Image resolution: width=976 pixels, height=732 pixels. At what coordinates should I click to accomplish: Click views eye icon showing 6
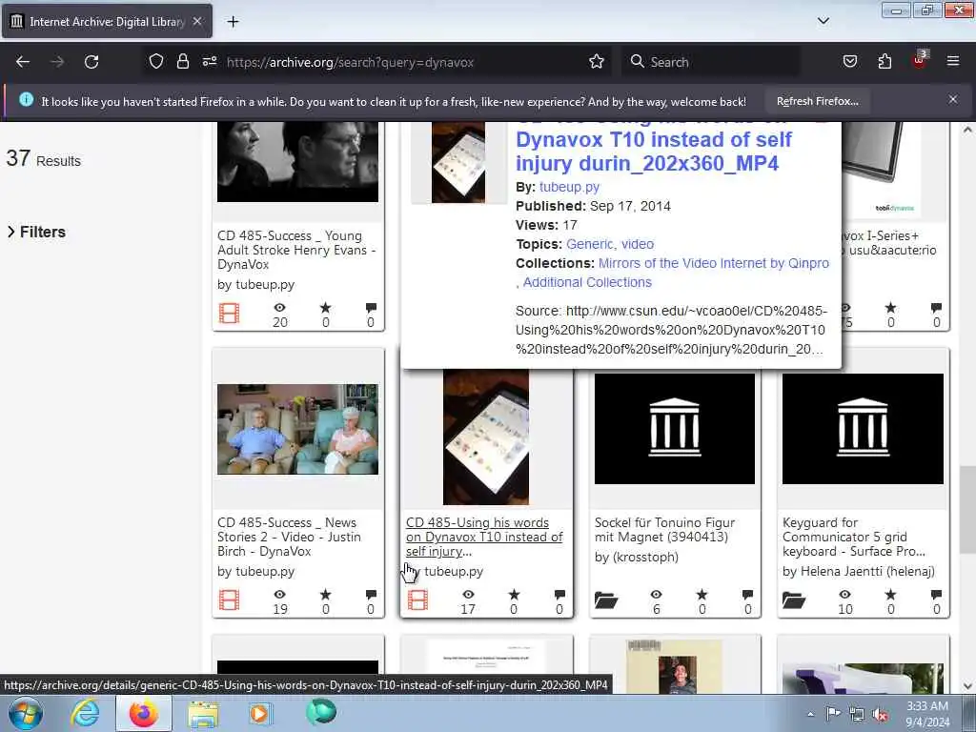(x=656, y=595)
